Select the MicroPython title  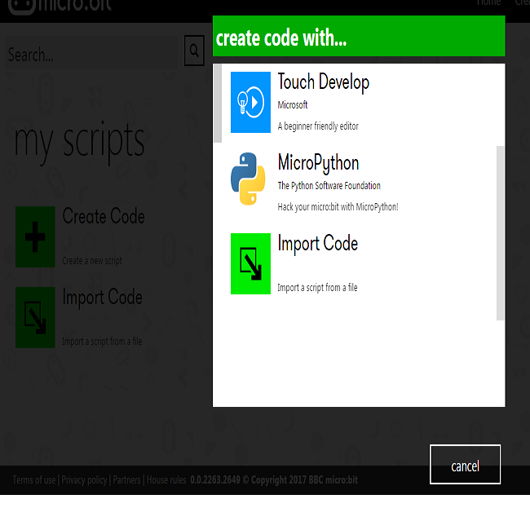click(318, 163)
